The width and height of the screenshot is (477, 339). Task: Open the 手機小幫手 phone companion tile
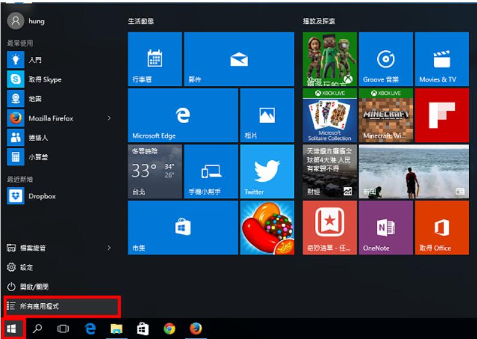click(211, 172)
